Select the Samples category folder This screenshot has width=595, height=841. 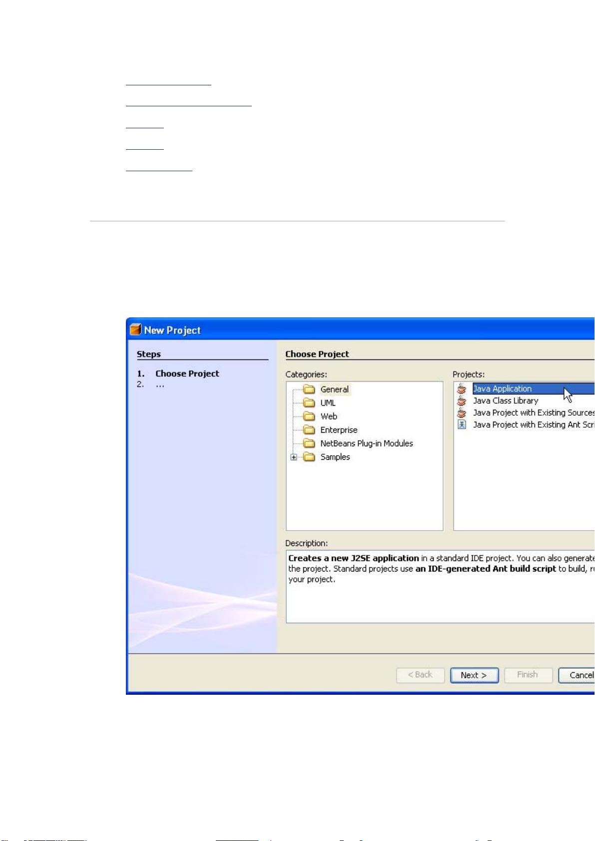click(x=327, y=457)
